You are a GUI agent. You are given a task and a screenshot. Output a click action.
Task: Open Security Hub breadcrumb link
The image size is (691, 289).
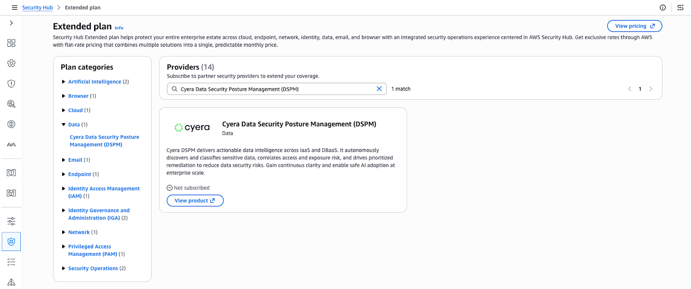point(38,7)
